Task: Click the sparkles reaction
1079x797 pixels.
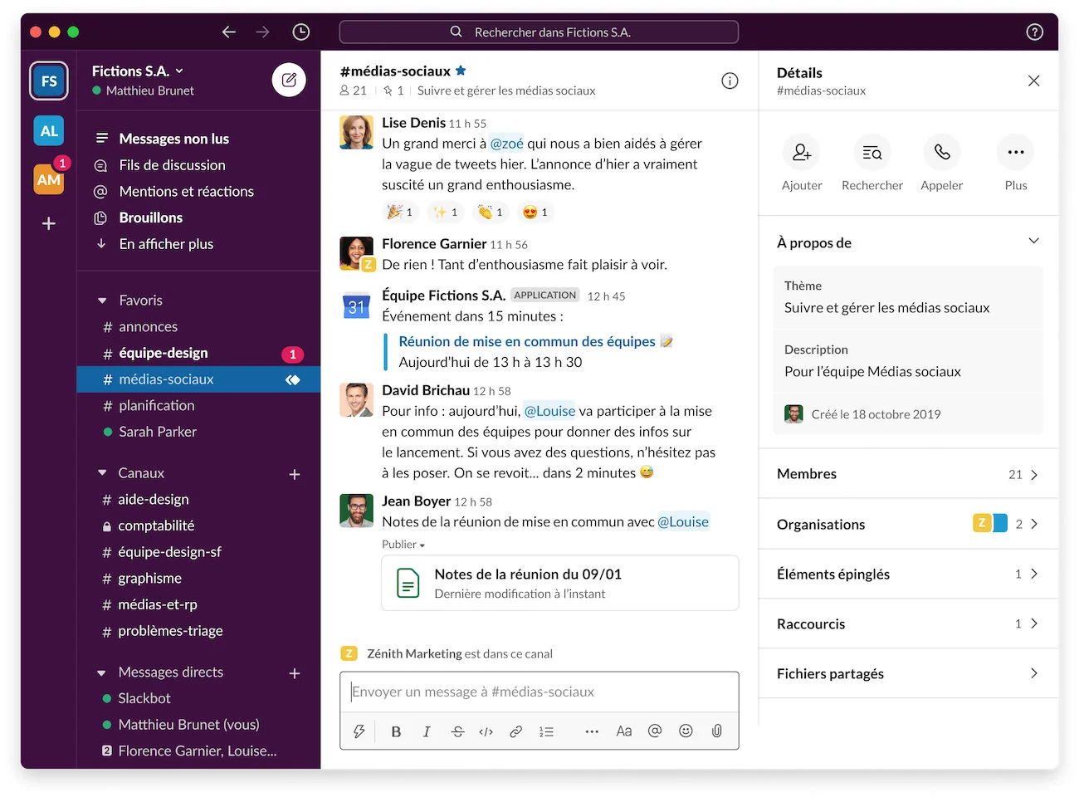Action: click(446, 212)
